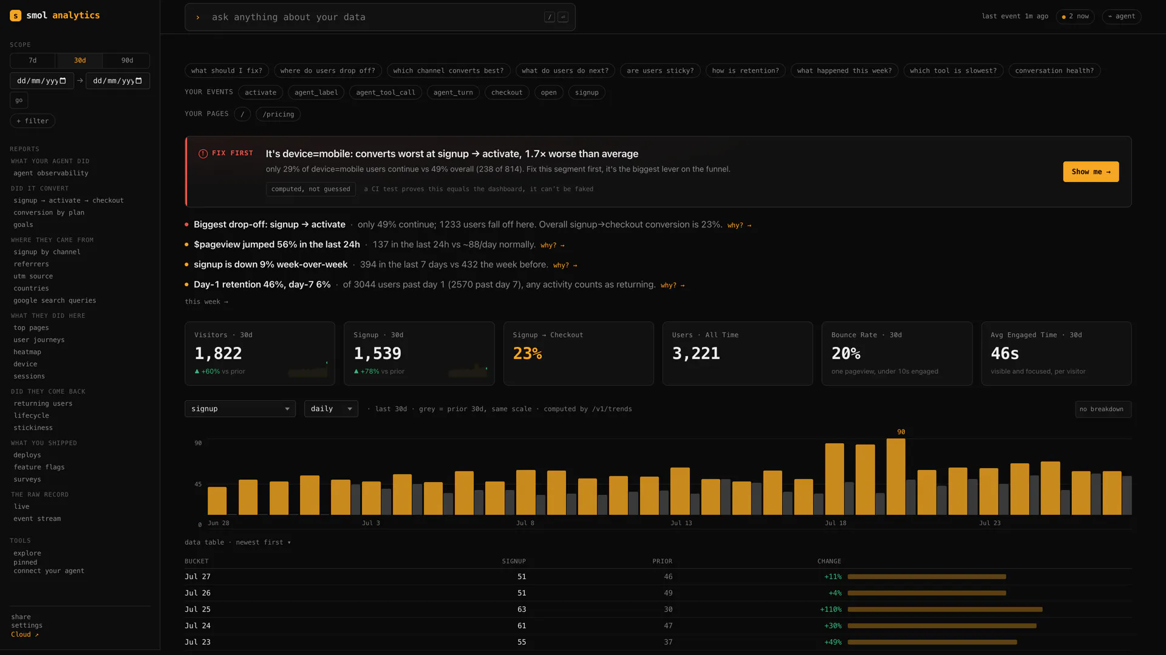Toggle data table newest first sort
1166x655 pixels.
click(237, 542)
